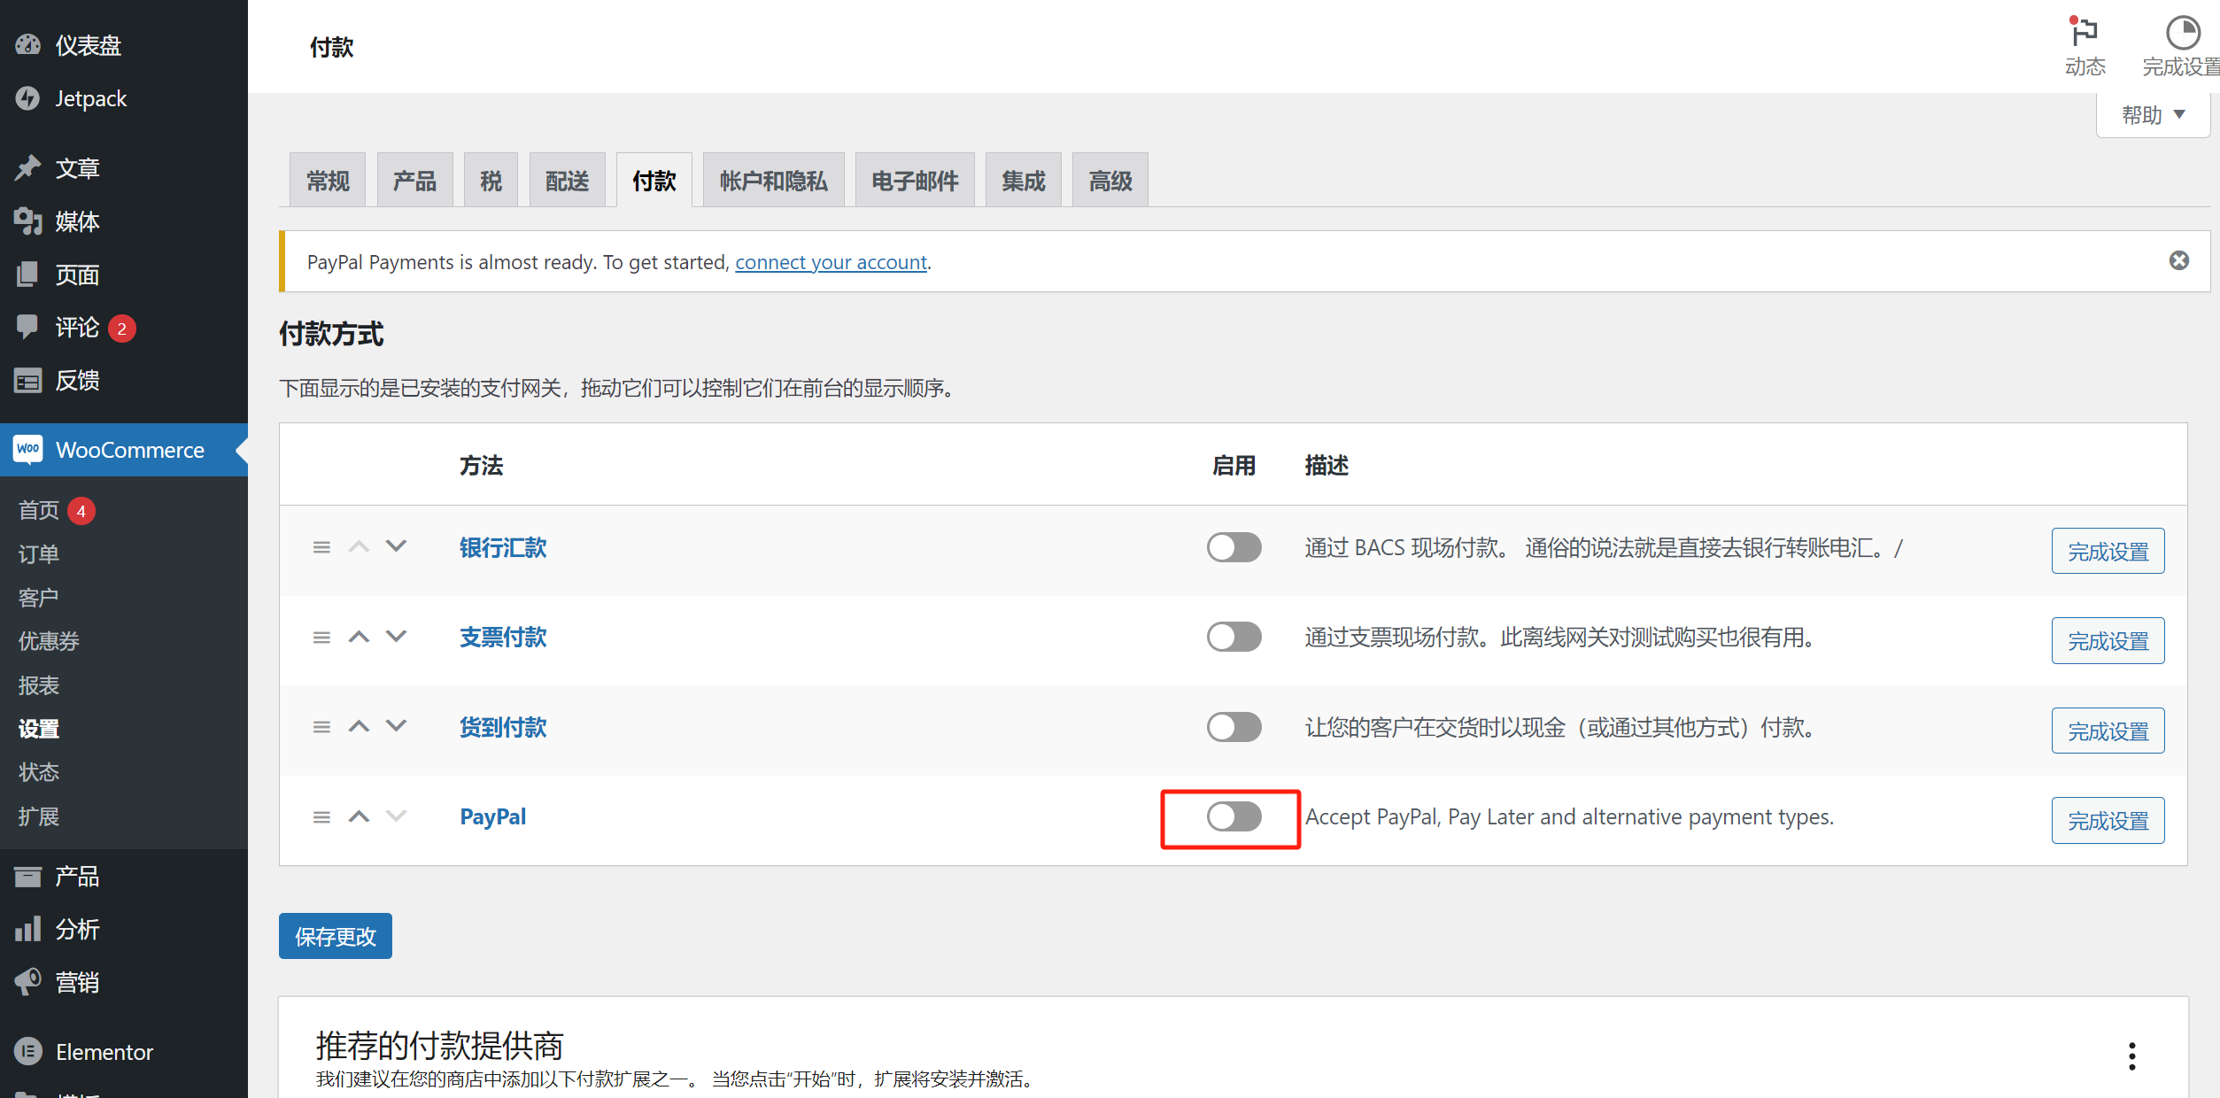
Task: Open the Jetpack panel
Action: coord(90,98)
